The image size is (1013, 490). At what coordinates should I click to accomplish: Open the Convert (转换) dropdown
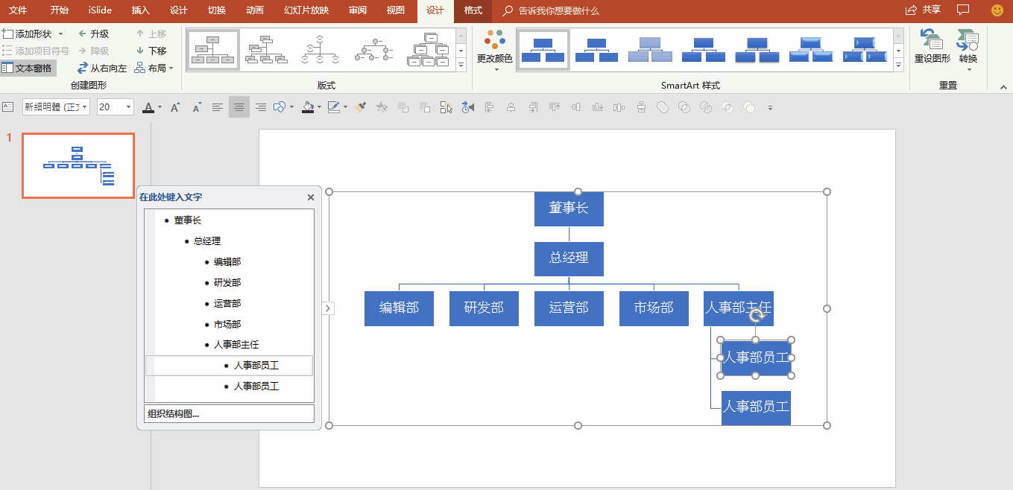[968, 51]
